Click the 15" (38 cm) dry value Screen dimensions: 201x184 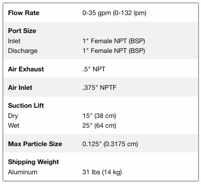(99, 116)
